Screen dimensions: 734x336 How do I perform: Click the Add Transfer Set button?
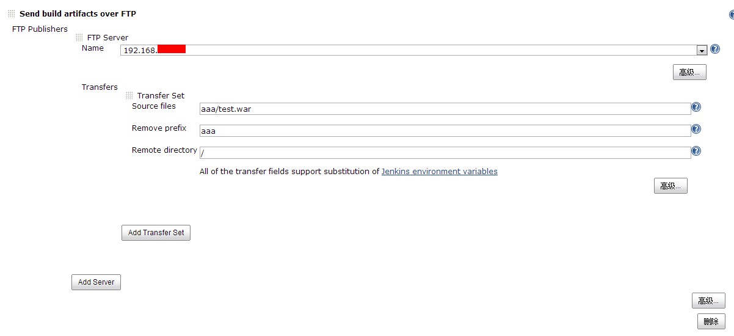[156, 233]
